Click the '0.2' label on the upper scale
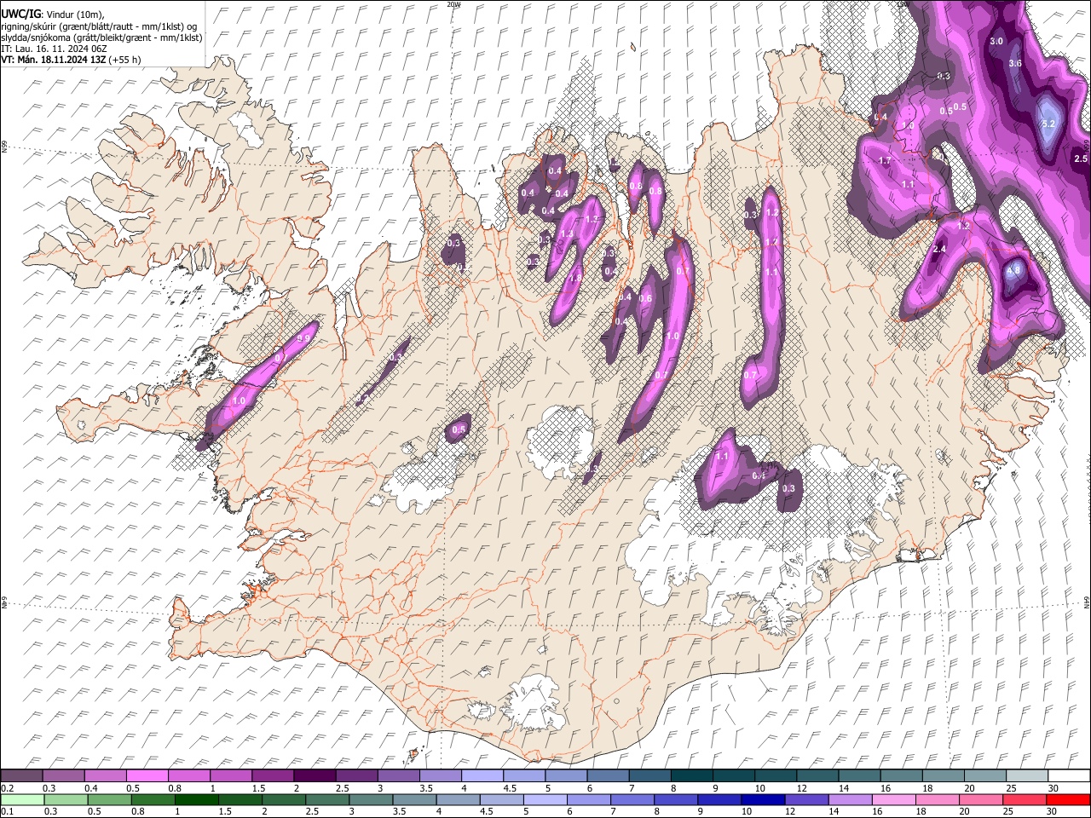 [x=8, y=788]
